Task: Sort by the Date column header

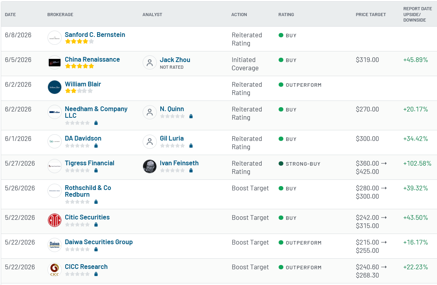Action: pos(10,15)
